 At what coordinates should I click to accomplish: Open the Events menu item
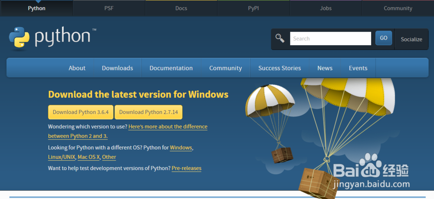pos(358,68)
